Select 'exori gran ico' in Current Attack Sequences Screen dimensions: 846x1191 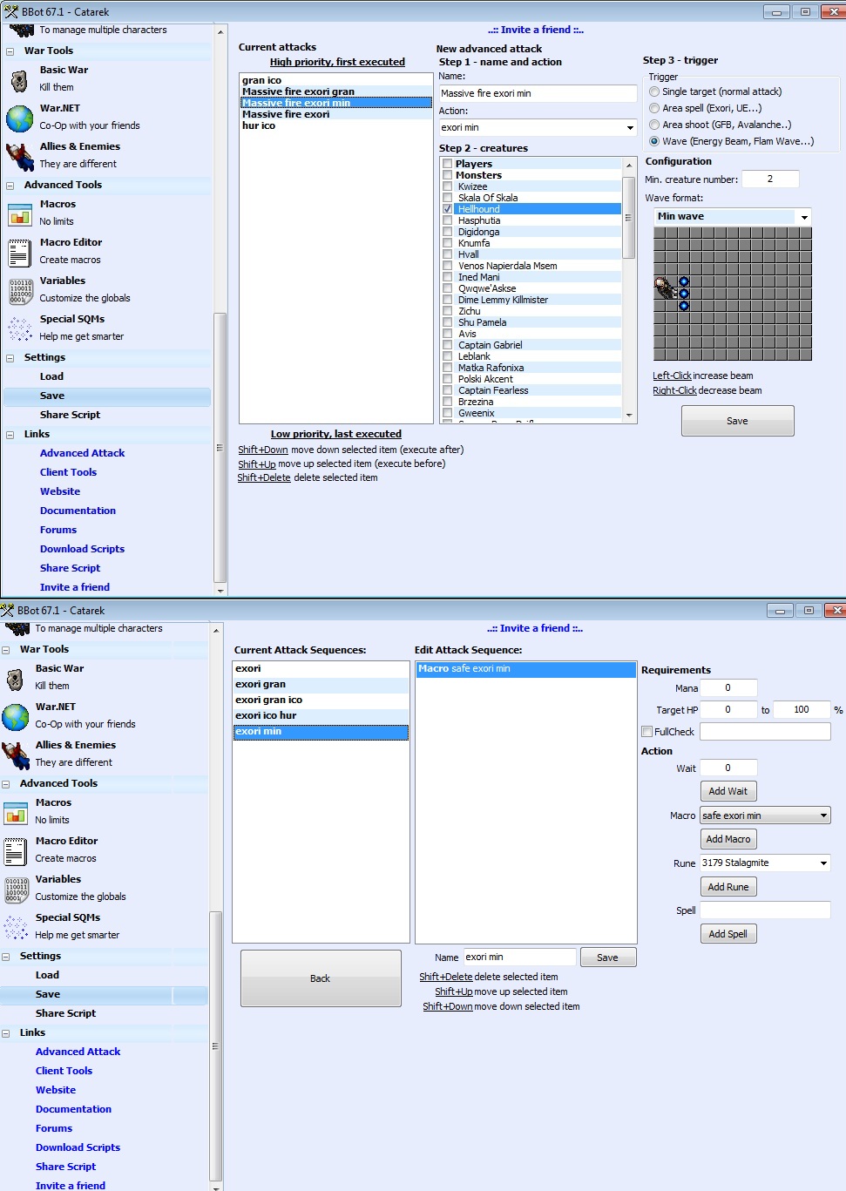268,700
